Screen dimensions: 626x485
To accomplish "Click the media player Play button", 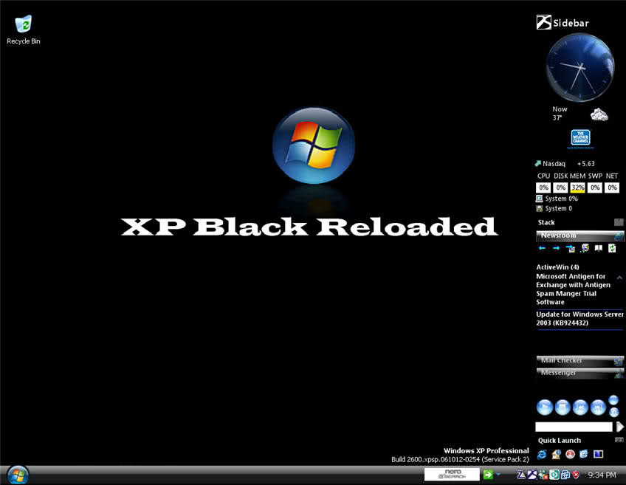I will point(545,407).
